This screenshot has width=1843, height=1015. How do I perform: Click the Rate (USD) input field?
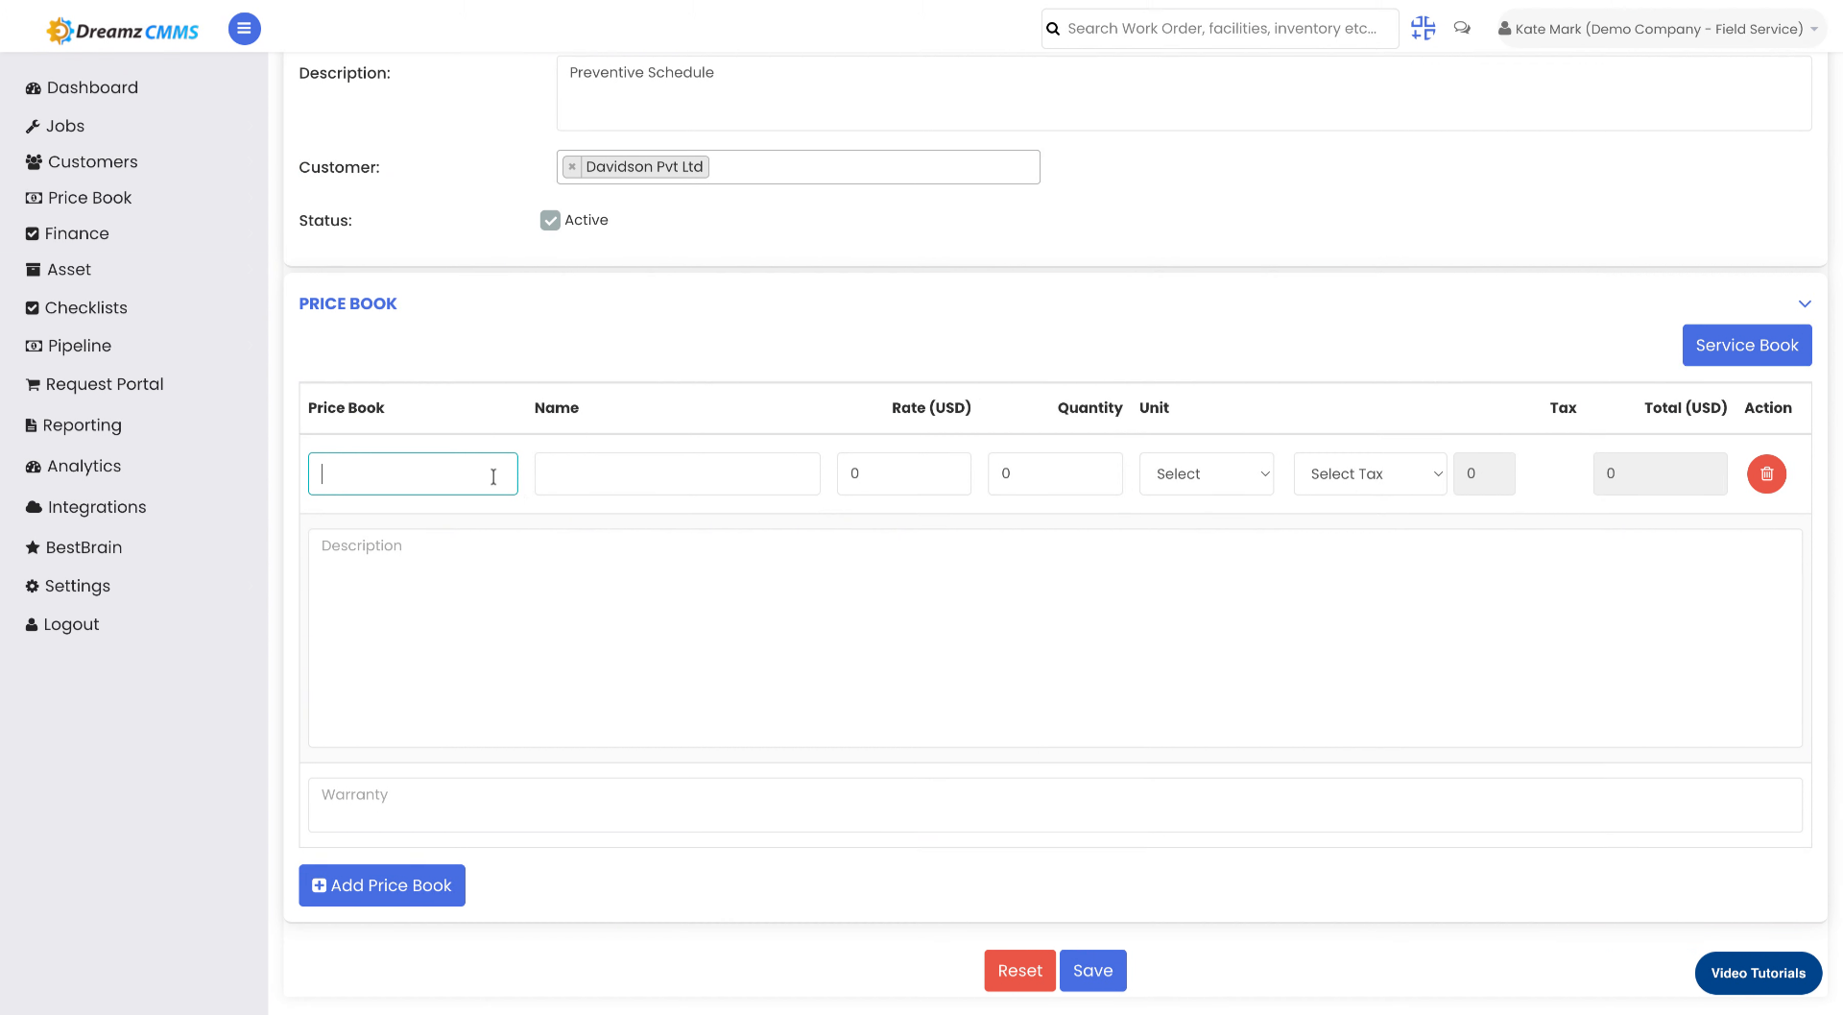903,473
